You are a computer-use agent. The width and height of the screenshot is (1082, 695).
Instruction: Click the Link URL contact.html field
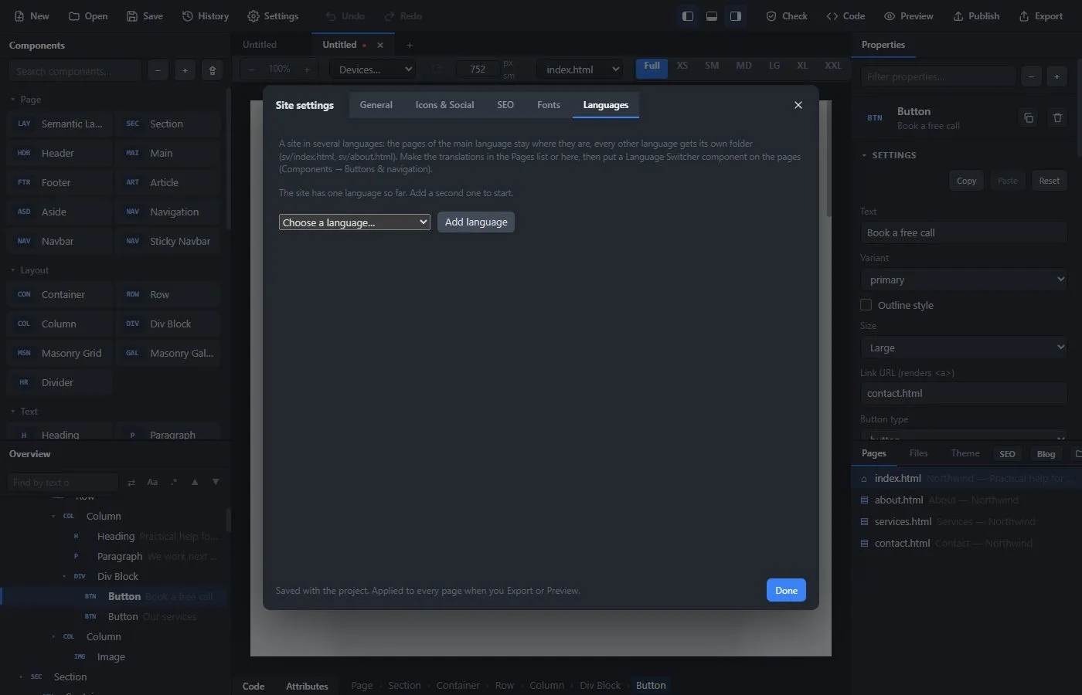tap(964, 393)
